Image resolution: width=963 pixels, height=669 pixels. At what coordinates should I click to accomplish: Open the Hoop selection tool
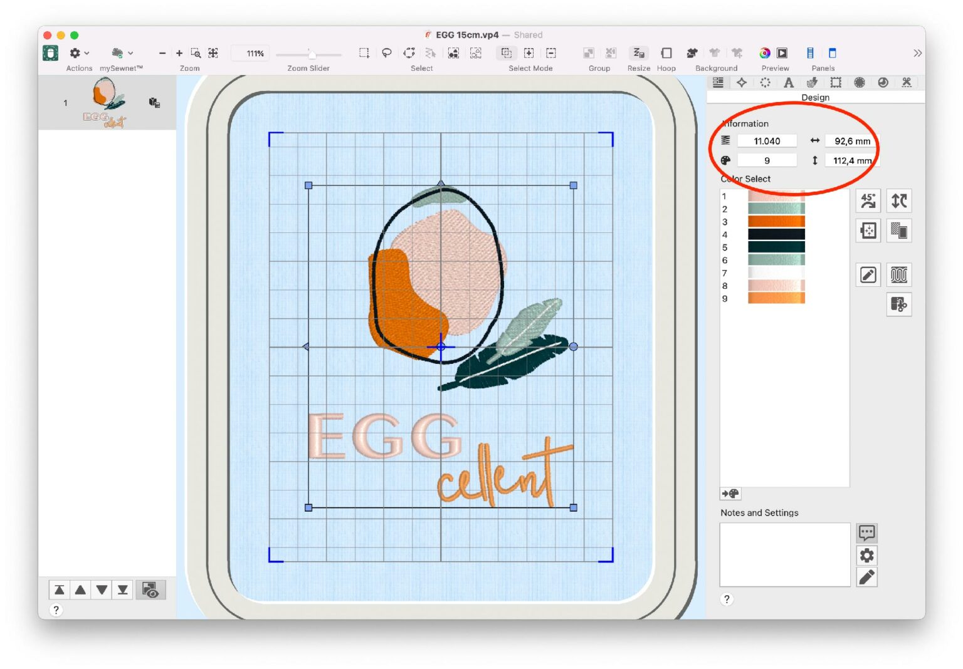[x=666, y=53]
